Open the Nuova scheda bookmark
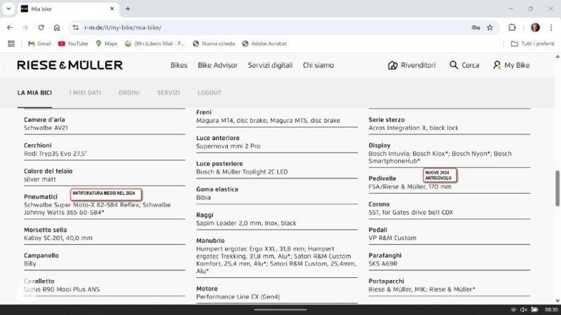 [x=214, y=43]
